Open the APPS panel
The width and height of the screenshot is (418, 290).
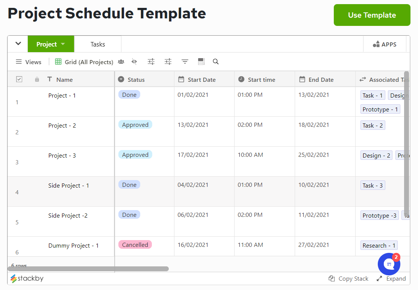[x=385, y=44]
